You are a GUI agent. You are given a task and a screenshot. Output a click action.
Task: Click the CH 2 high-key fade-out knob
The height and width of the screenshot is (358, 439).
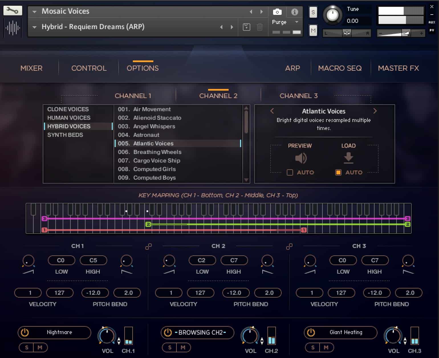(267, 261)
